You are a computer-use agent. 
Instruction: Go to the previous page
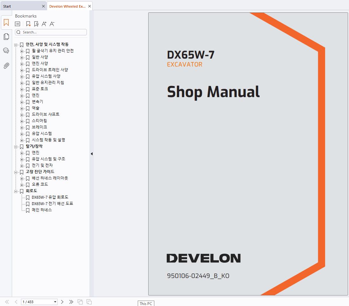click(16, 302)
